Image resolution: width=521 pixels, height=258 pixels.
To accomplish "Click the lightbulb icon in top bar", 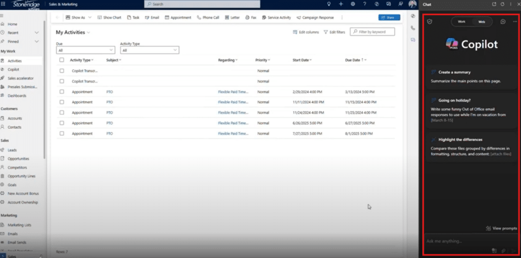I will coord(329,4).
